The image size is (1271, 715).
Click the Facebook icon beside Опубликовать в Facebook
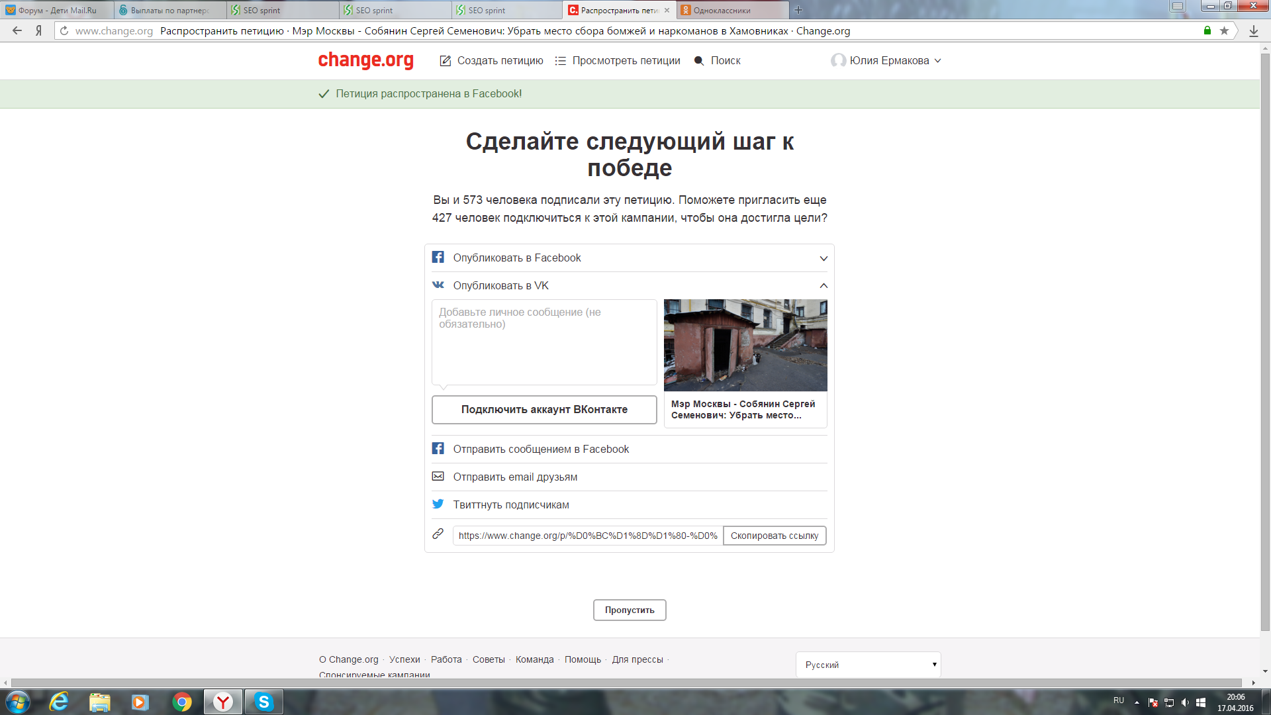pos(438,257)
